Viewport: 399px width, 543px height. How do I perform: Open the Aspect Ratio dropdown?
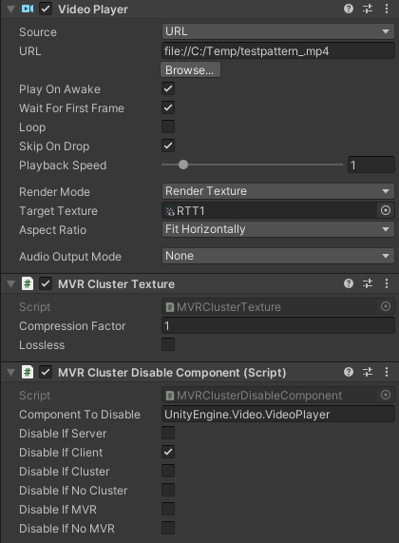pyautogui.click(x=278, y=229)
